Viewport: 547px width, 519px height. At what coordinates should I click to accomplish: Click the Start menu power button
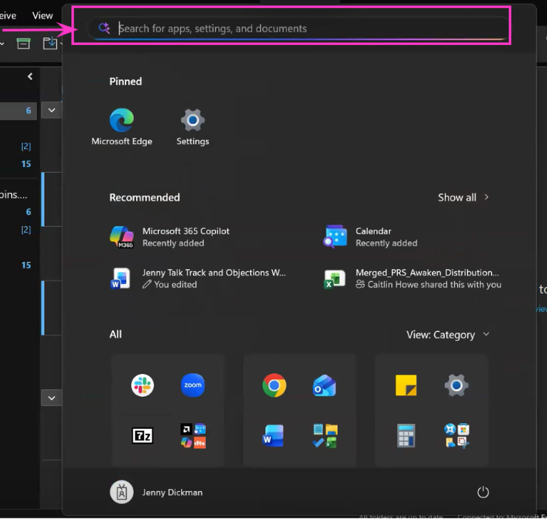click(483, 493)
